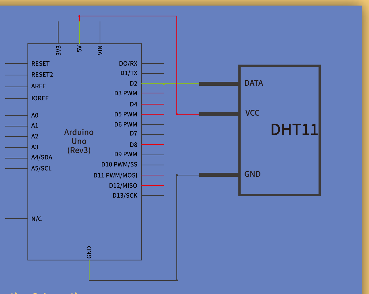The width and height of the screenshot is (369, 294).
Task: Select the ARFF pin label
Action: pyautogui.click(x=38, y=86)
